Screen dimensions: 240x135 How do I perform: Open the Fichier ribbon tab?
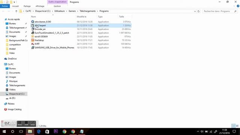click(x=5, y=6)
